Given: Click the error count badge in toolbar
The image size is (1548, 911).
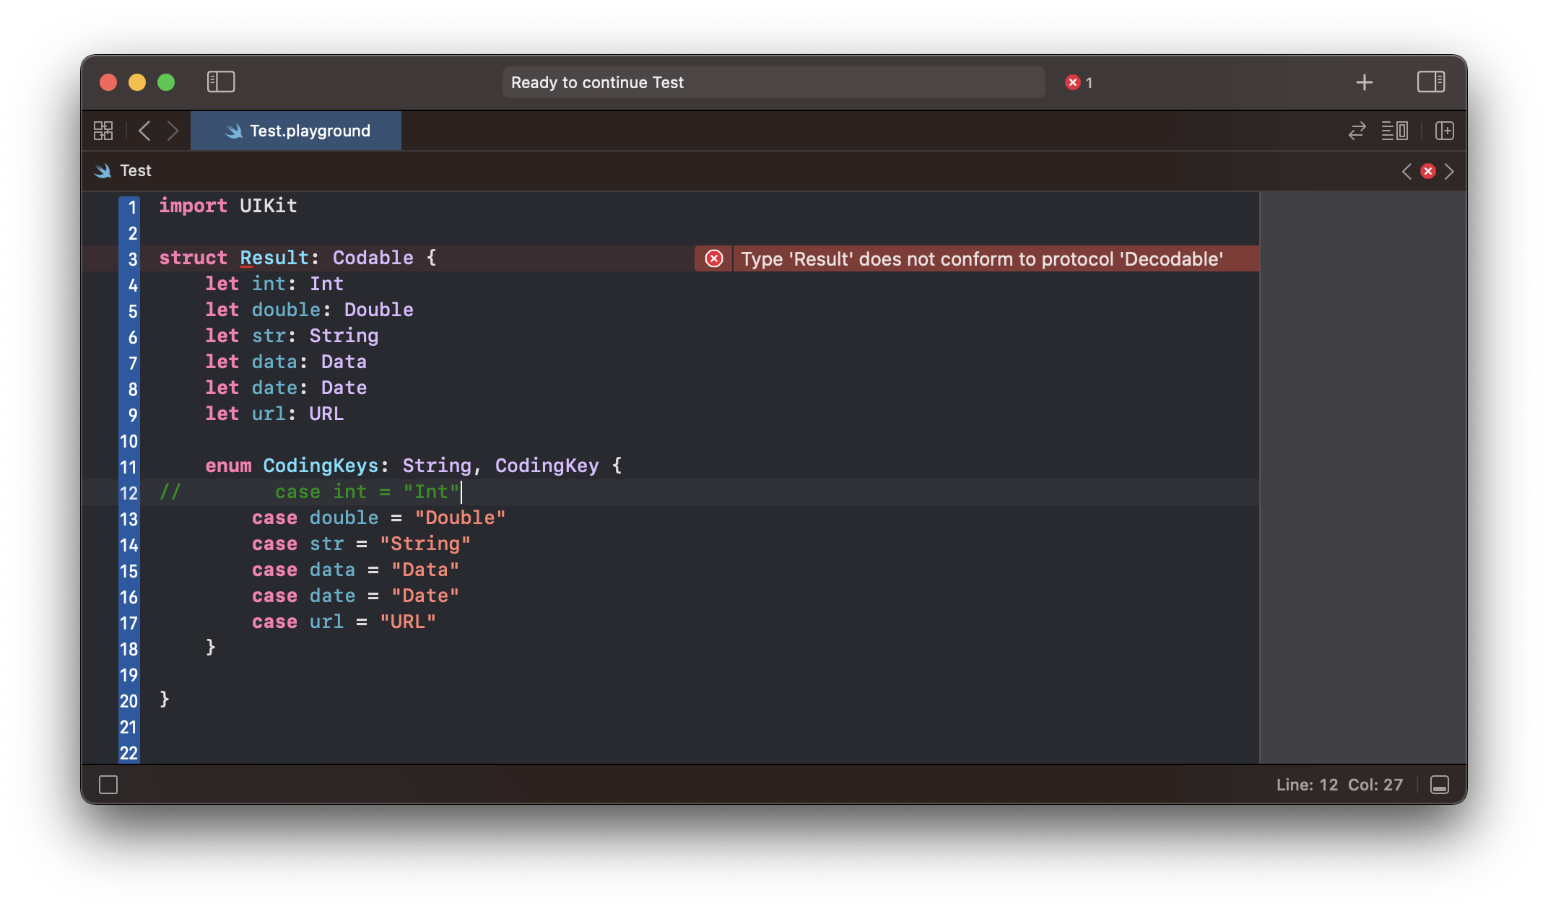Looking at the screenshot, I should point(1079,82).
